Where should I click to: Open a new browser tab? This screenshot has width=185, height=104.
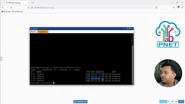[x=33, y=3]
